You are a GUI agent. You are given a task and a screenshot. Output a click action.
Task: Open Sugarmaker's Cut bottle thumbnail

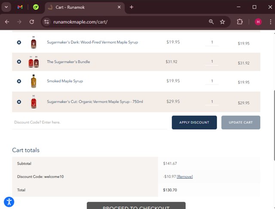(34, 102)
